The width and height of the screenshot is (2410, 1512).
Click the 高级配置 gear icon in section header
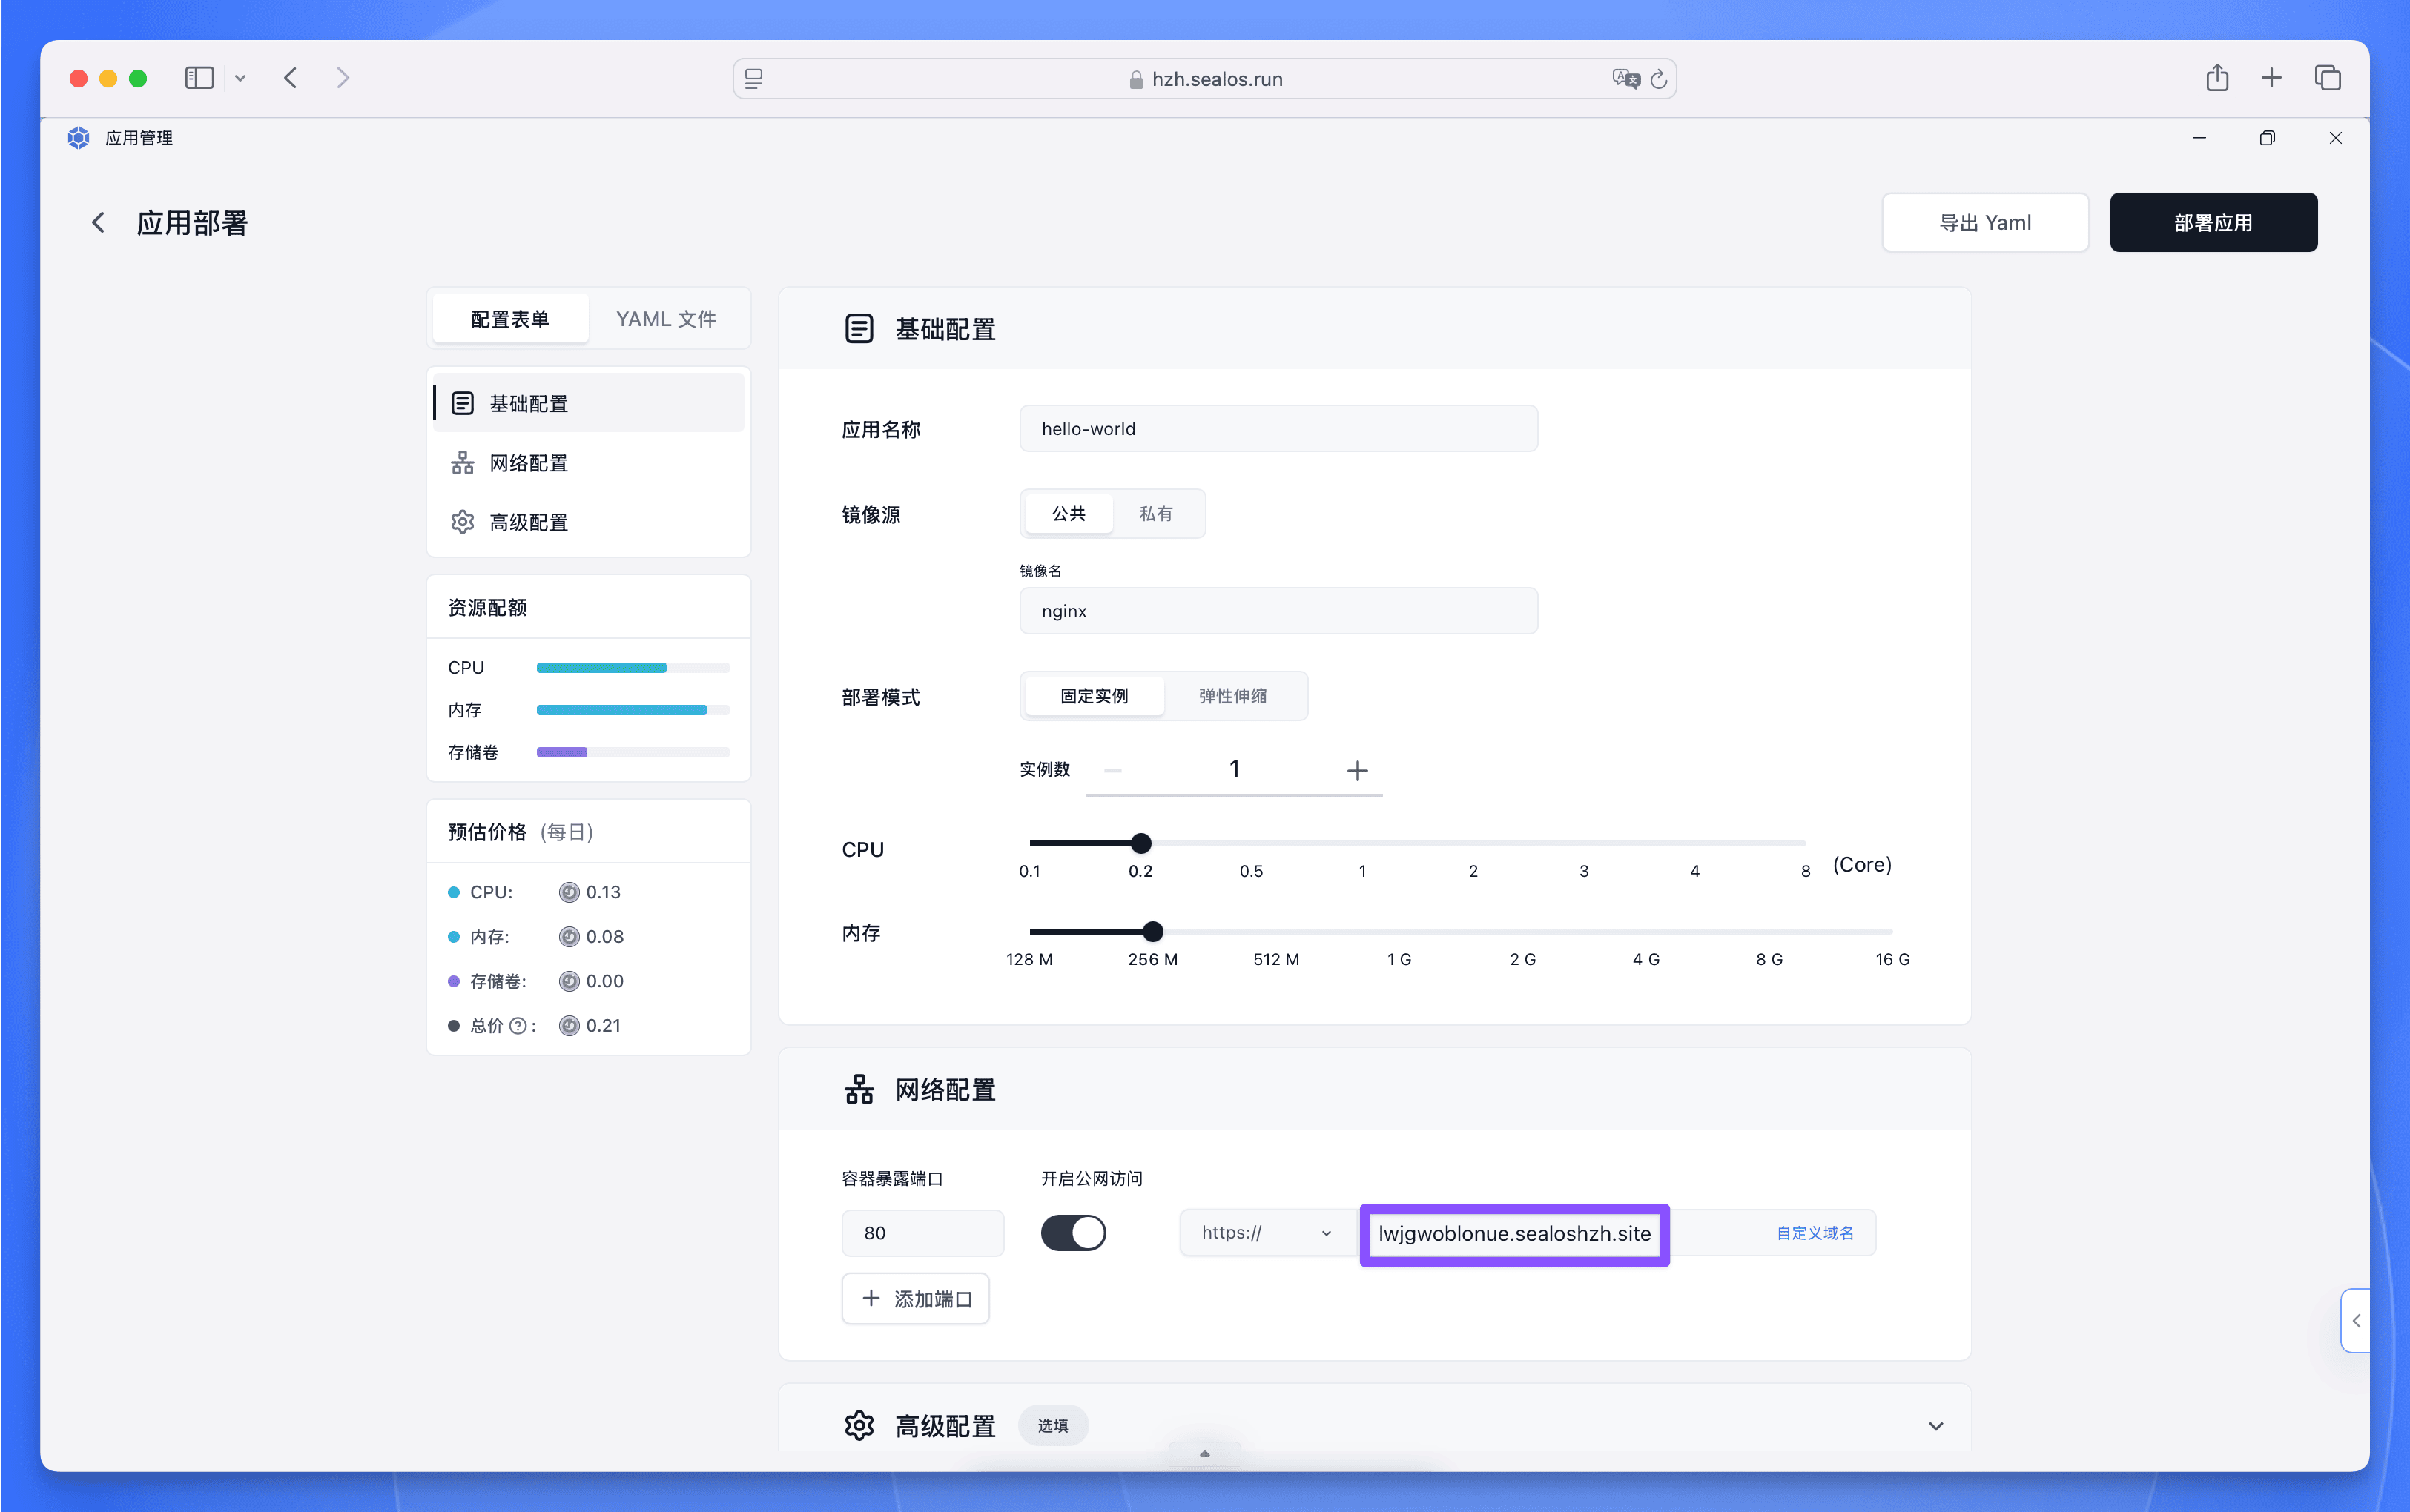coord(859,1425)
